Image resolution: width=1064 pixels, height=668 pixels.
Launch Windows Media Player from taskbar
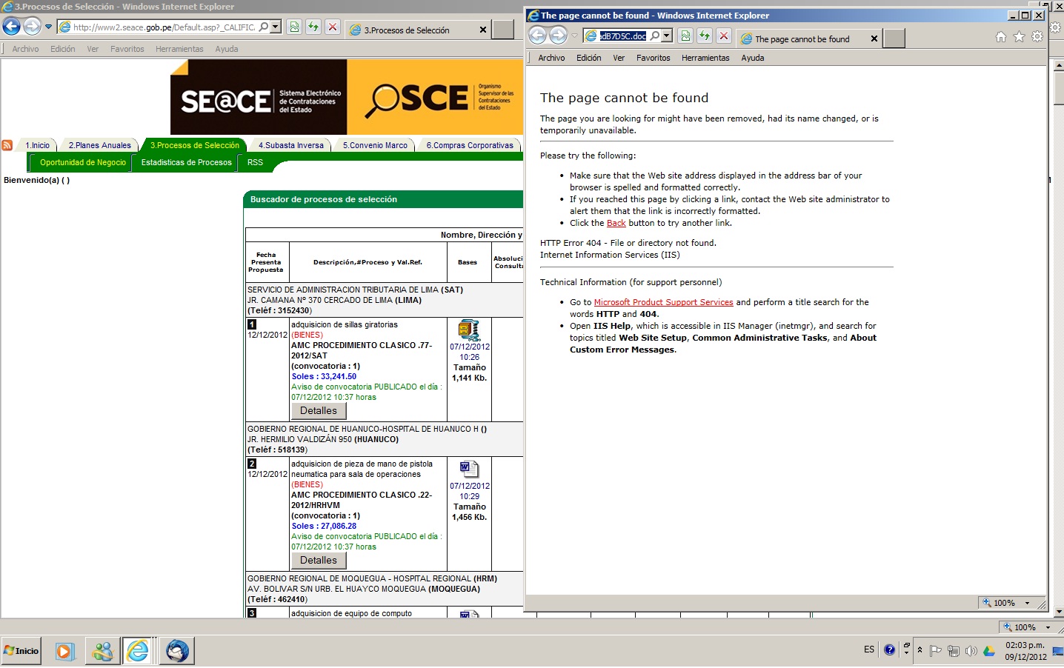tap(64, 651)
